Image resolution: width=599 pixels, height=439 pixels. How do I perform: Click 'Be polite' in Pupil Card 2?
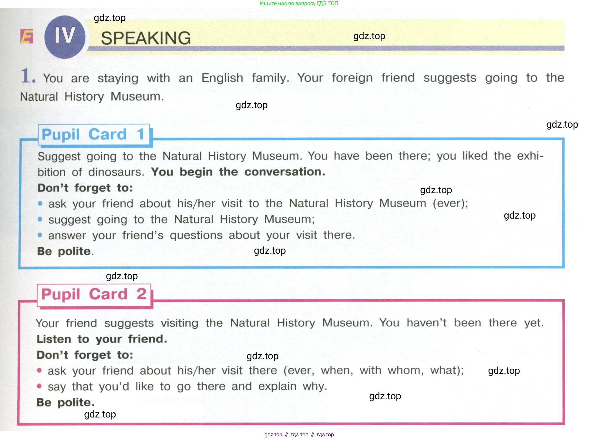[x=66, y=402]
